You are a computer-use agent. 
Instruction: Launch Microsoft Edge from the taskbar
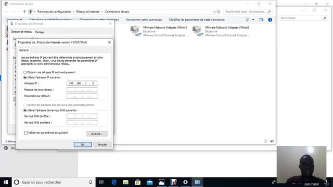114,182
